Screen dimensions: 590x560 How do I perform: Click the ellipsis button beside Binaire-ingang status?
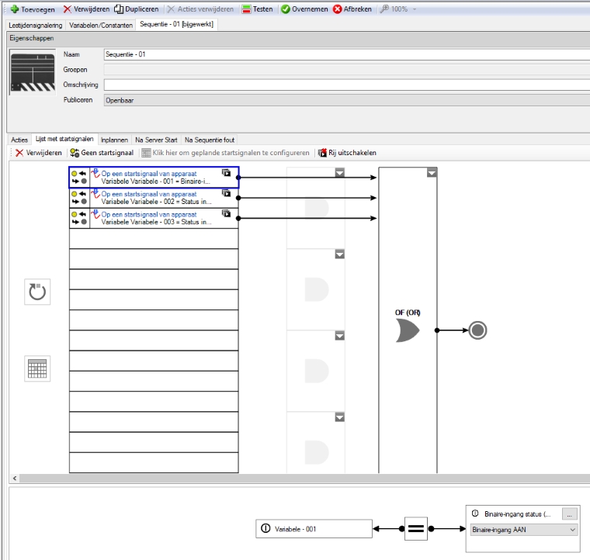pyautogui.click(x=569, y=513)
